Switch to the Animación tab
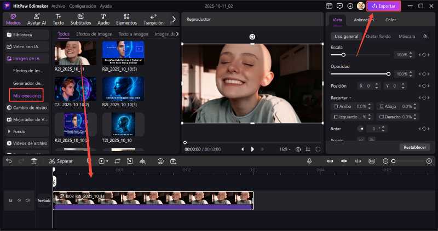The image size is (438, 231). (364, 20)
